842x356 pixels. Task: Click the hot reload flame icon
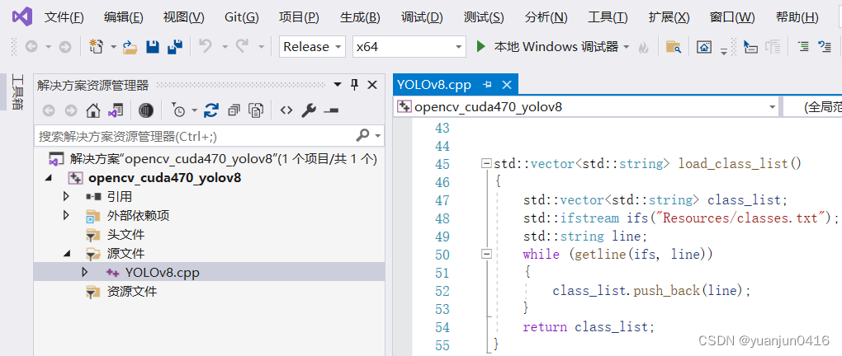[643, 47]
